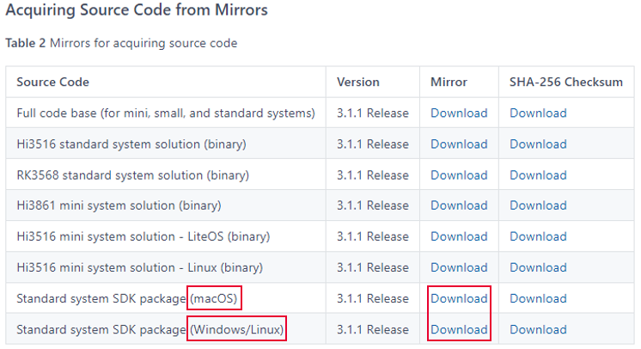Download macOS SDK package SHA-256 checksum
The image size is (641, 349).
(538, 298)
